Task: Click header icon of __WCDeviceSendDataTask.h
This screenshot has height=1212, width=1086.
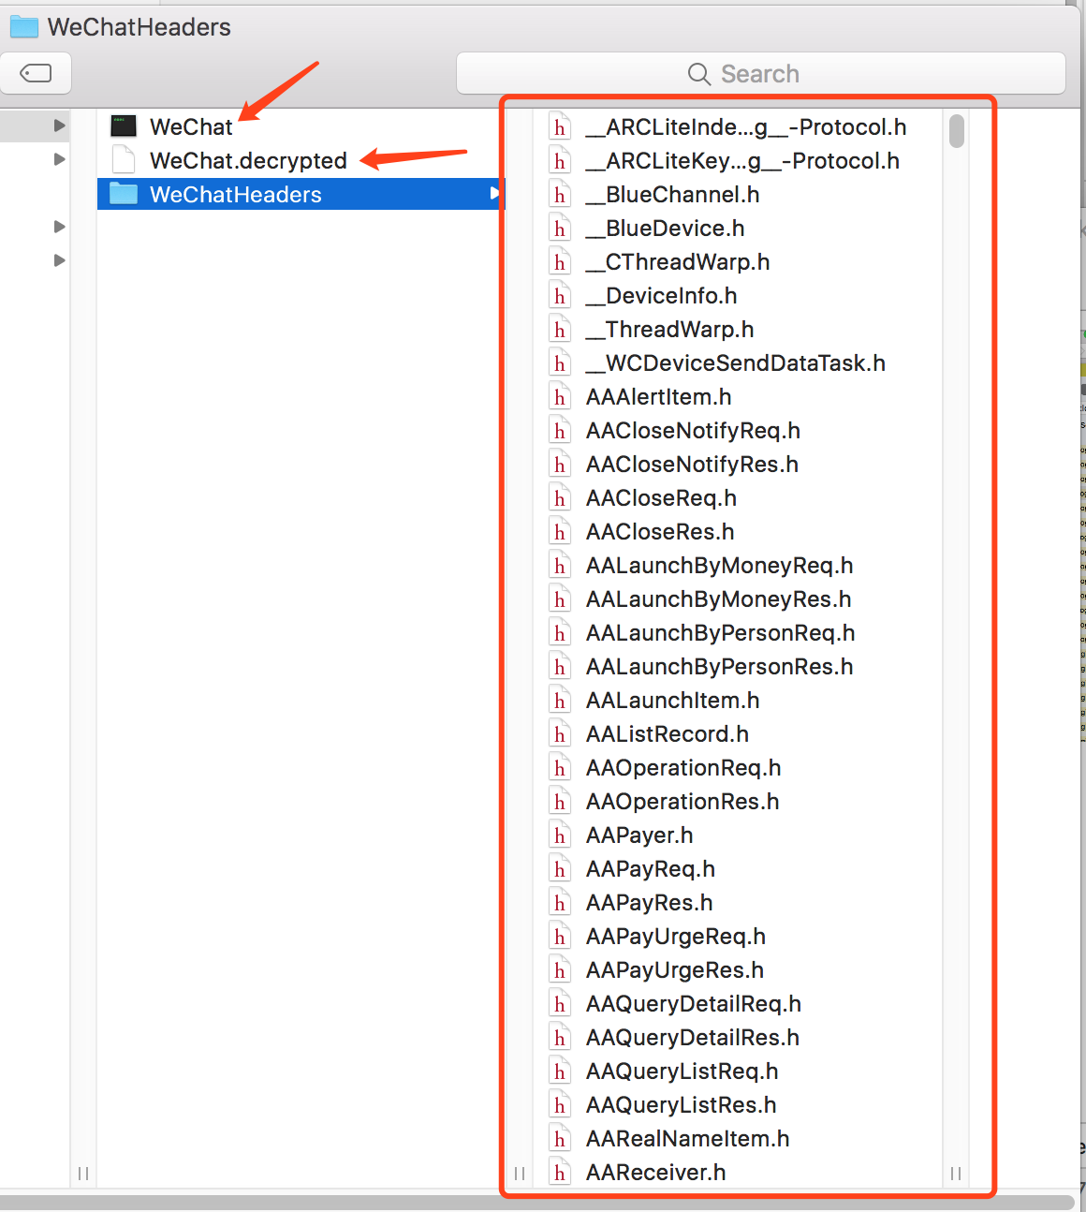Action: pyautogui.click(x=560, y=362)
